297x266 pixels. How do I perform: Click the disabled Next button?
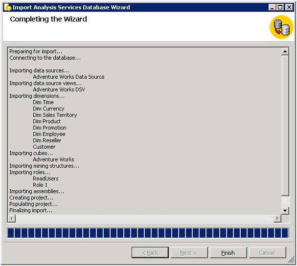[x=189, y=253]
